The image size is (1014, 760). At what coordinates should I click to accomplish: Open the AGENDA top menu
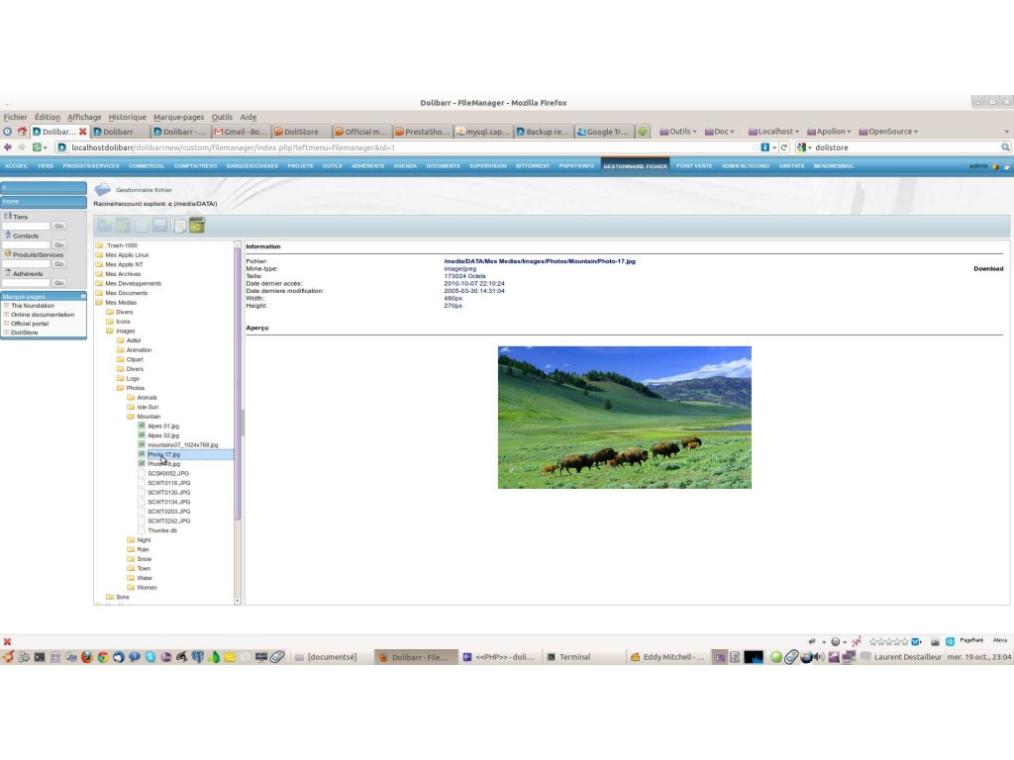(405, 166)
